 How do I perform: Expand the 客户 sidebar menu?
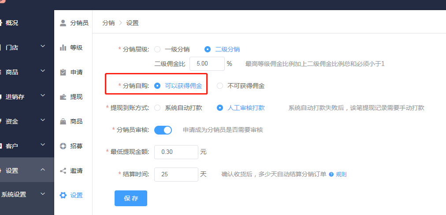43,145
